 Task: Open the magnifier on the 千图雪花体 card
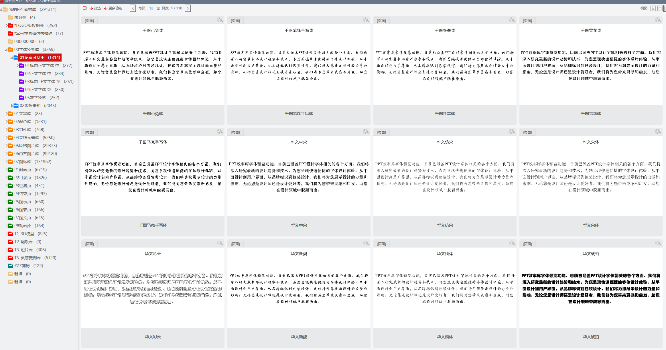pyautogui.click(x=658, y=20)
